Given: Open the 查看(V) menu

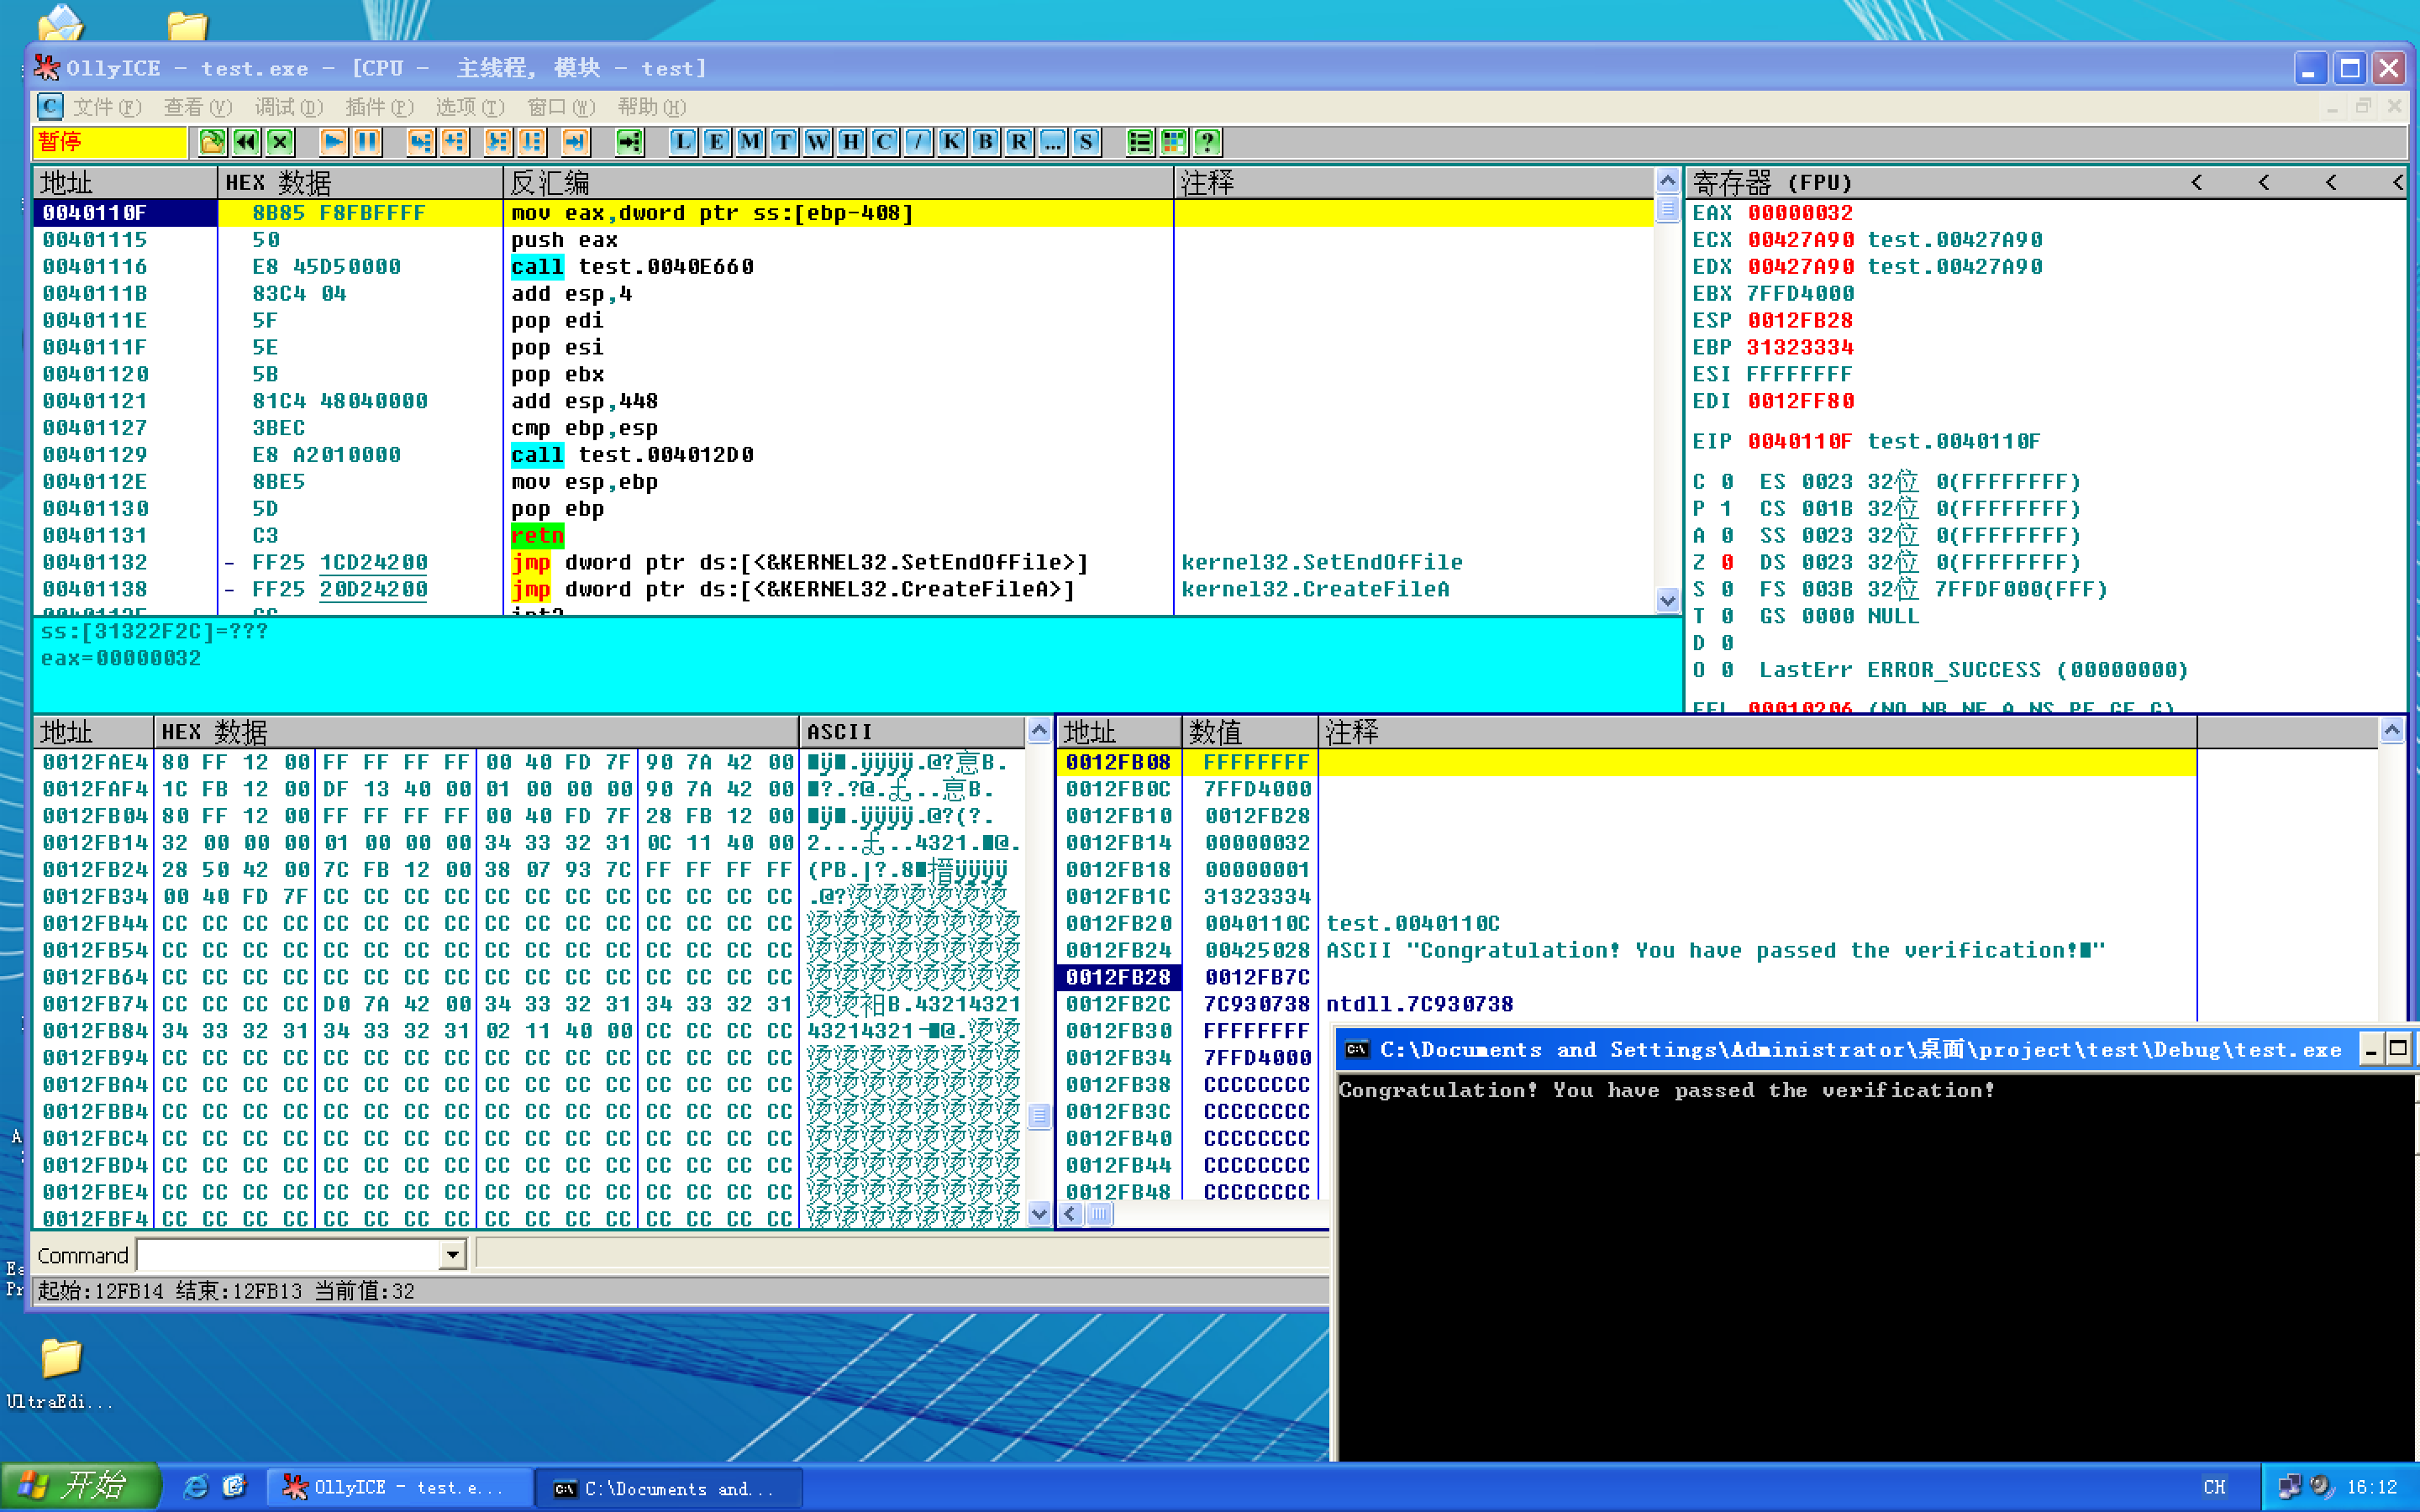Looking at the screenshot, I should tap(198, 107).
